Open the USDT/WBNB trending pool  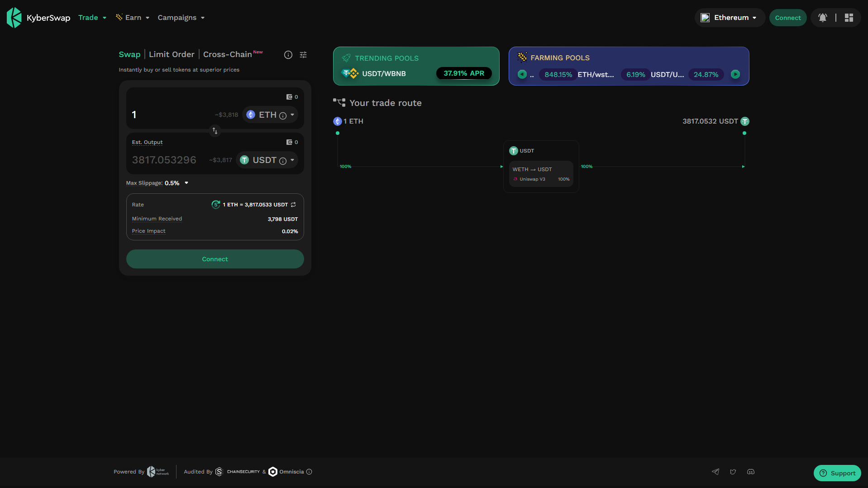pyautogui.click(x=384, y=74)
